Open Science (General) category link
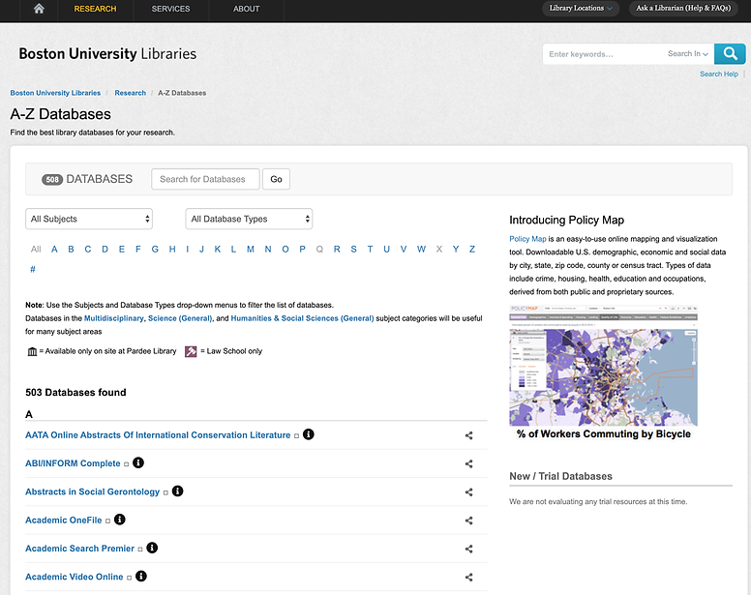This screenshot has width=751, height=595. click(180, 318)
